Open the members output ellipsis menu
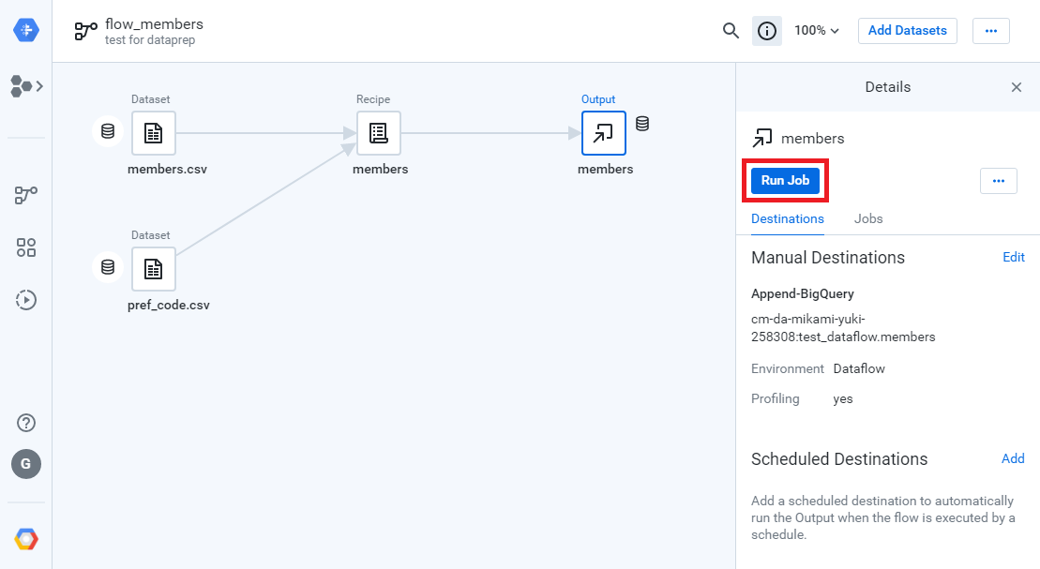Image resolution: width=1040 pixels, height=569 pixels. click(x=998, y=180)
